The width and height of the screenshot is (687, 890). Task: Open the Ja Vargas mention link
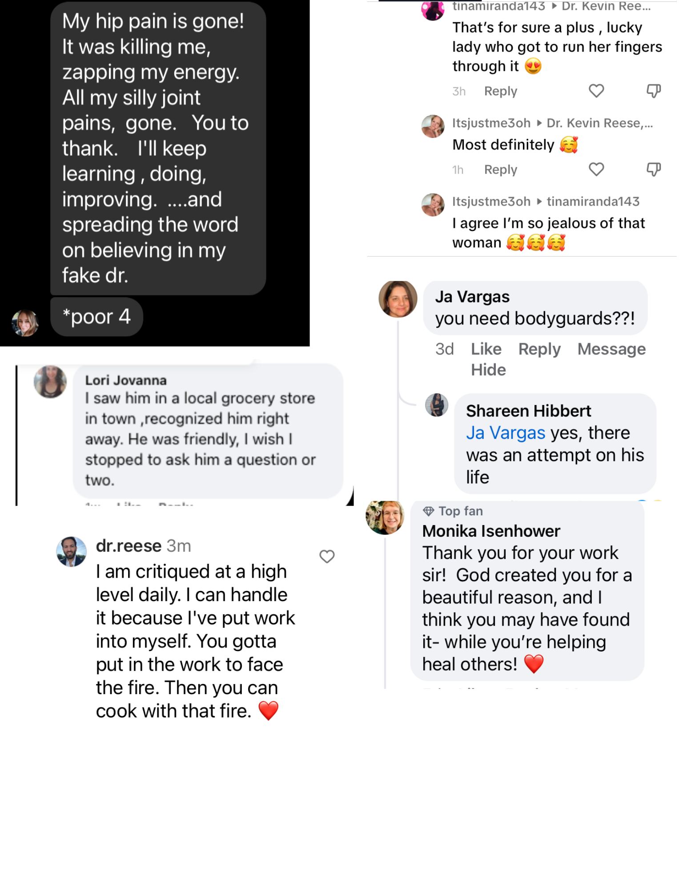505,433
